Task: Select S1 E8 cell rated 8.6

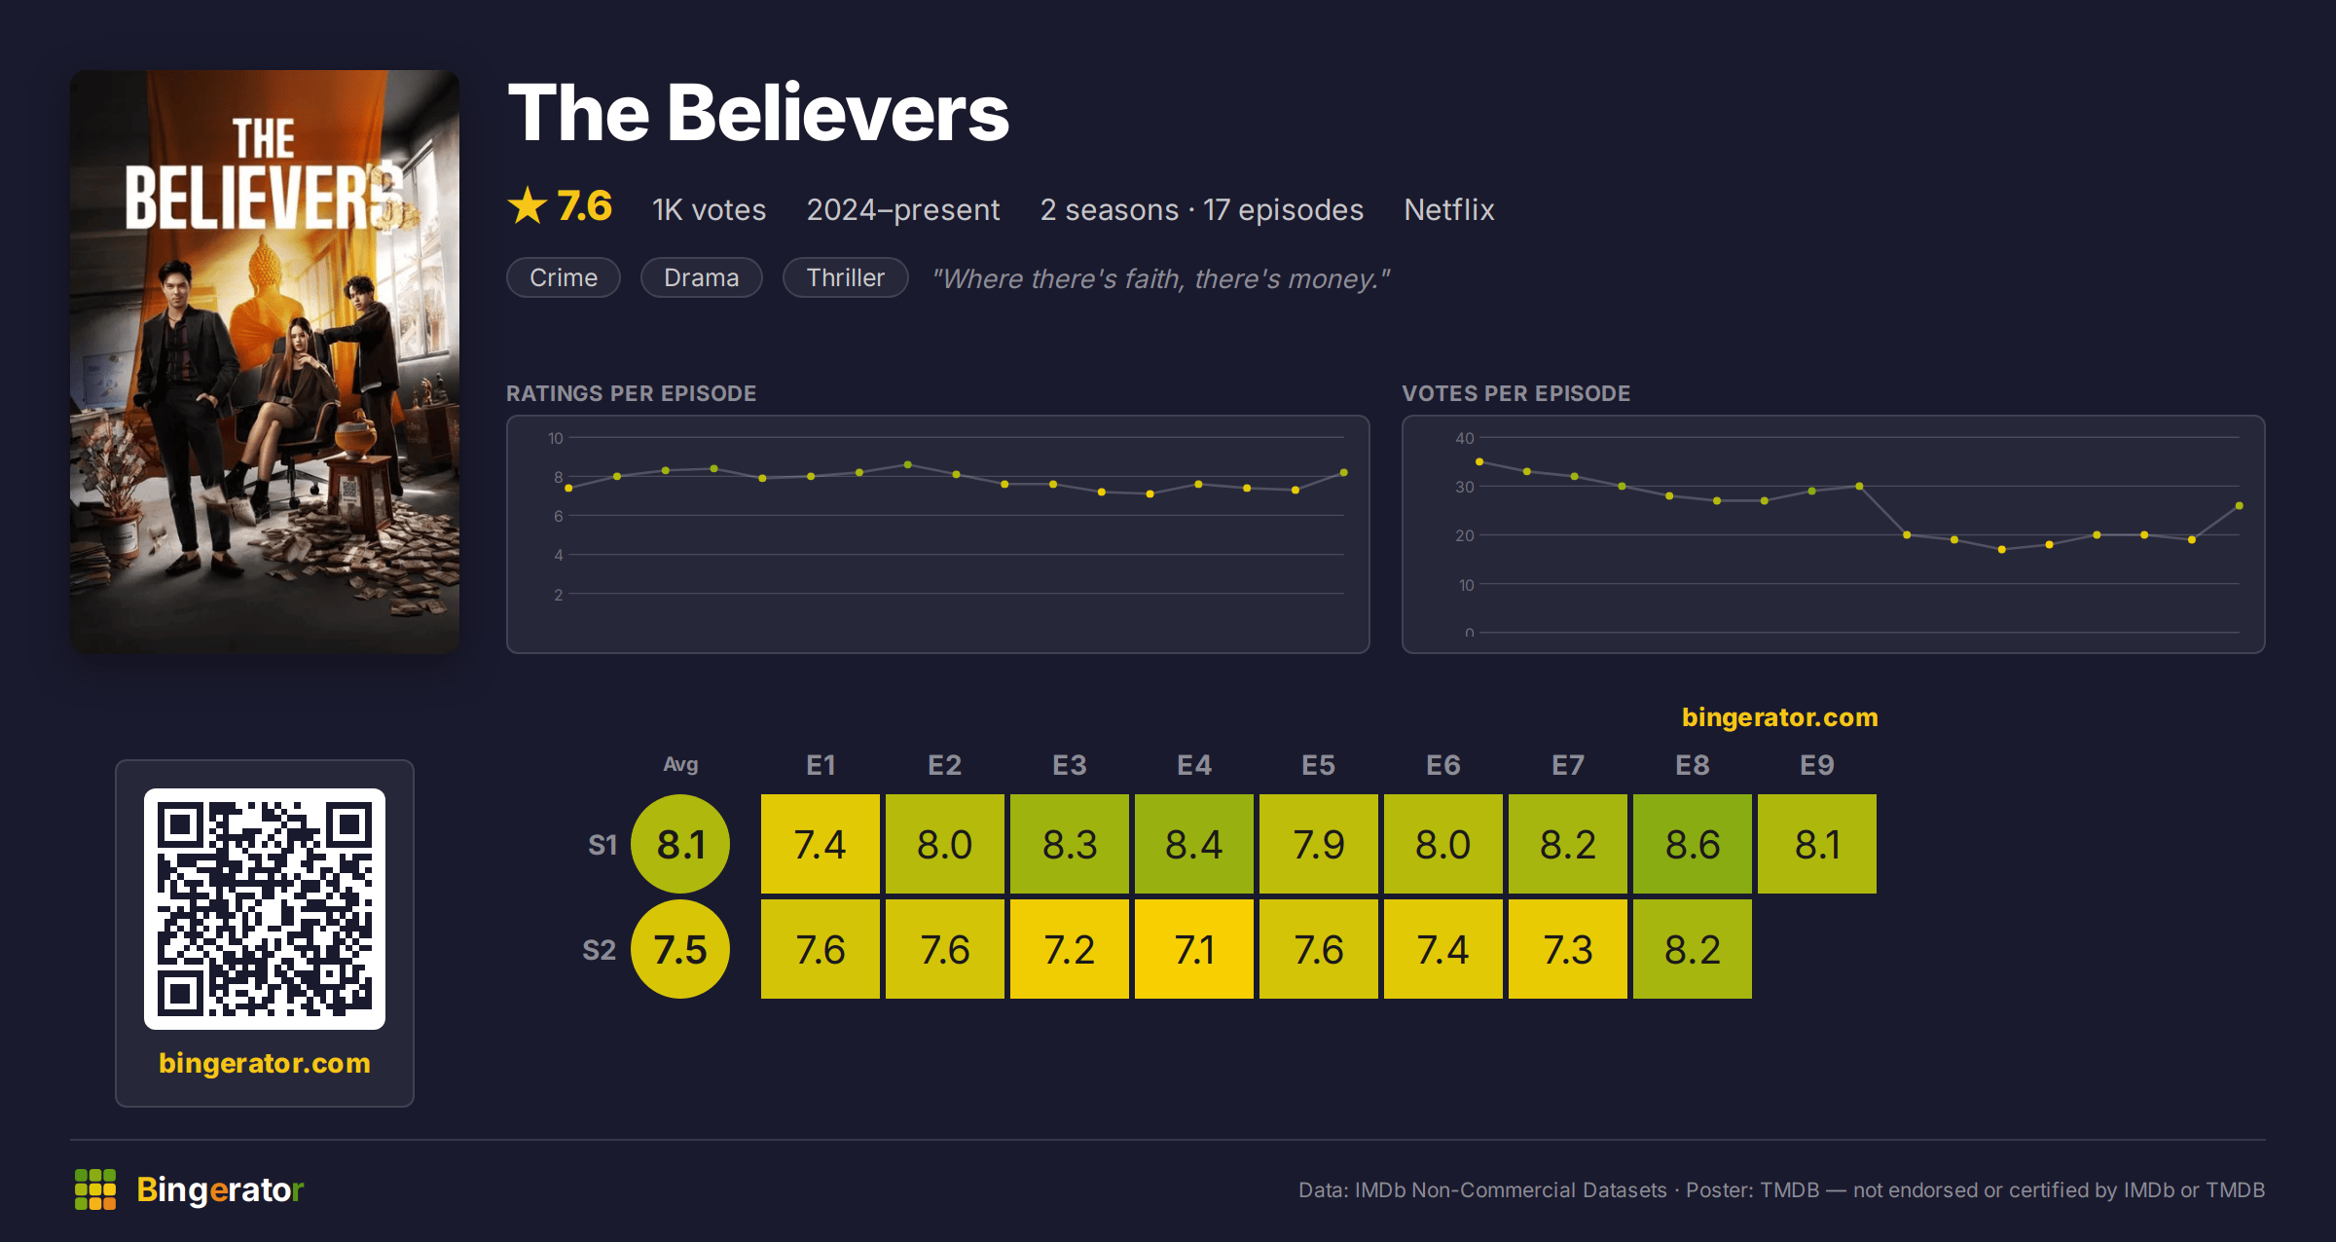Action: [x=1693, y=844]
